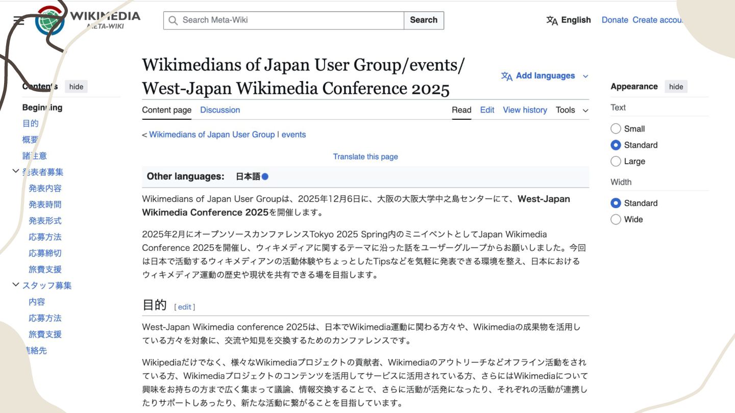Open Wikimedians of Japan User Group breadcrumb link

(212, 135)
